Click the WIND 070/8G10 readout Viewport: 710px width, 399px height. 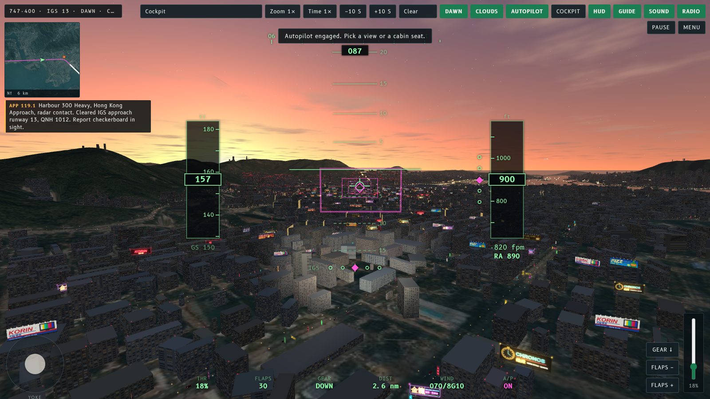[447, 382]
